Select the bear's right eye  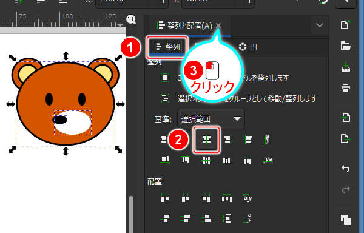(82, 99)
